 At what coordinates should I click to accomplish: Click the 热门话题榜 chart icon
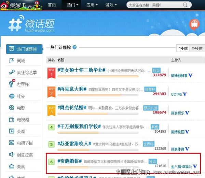pyautogui.click(x=12, y=49)
